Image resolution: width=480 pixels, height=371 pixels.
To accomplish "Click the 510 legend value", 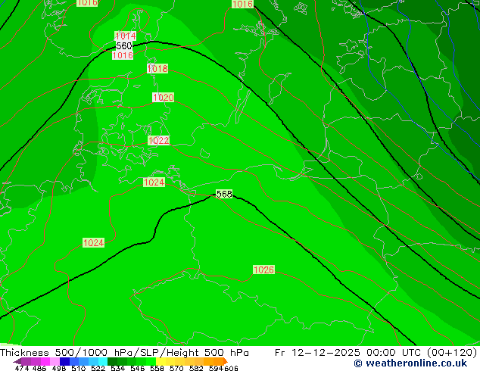I will pyautogui.click(x=79, y=368).
